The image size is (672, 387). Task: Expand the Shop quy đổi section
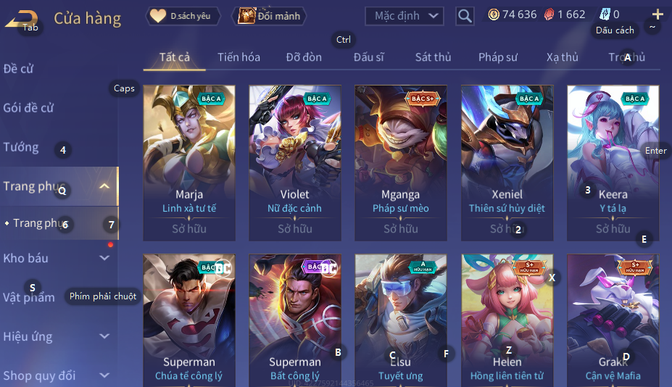tap(104, 375)
